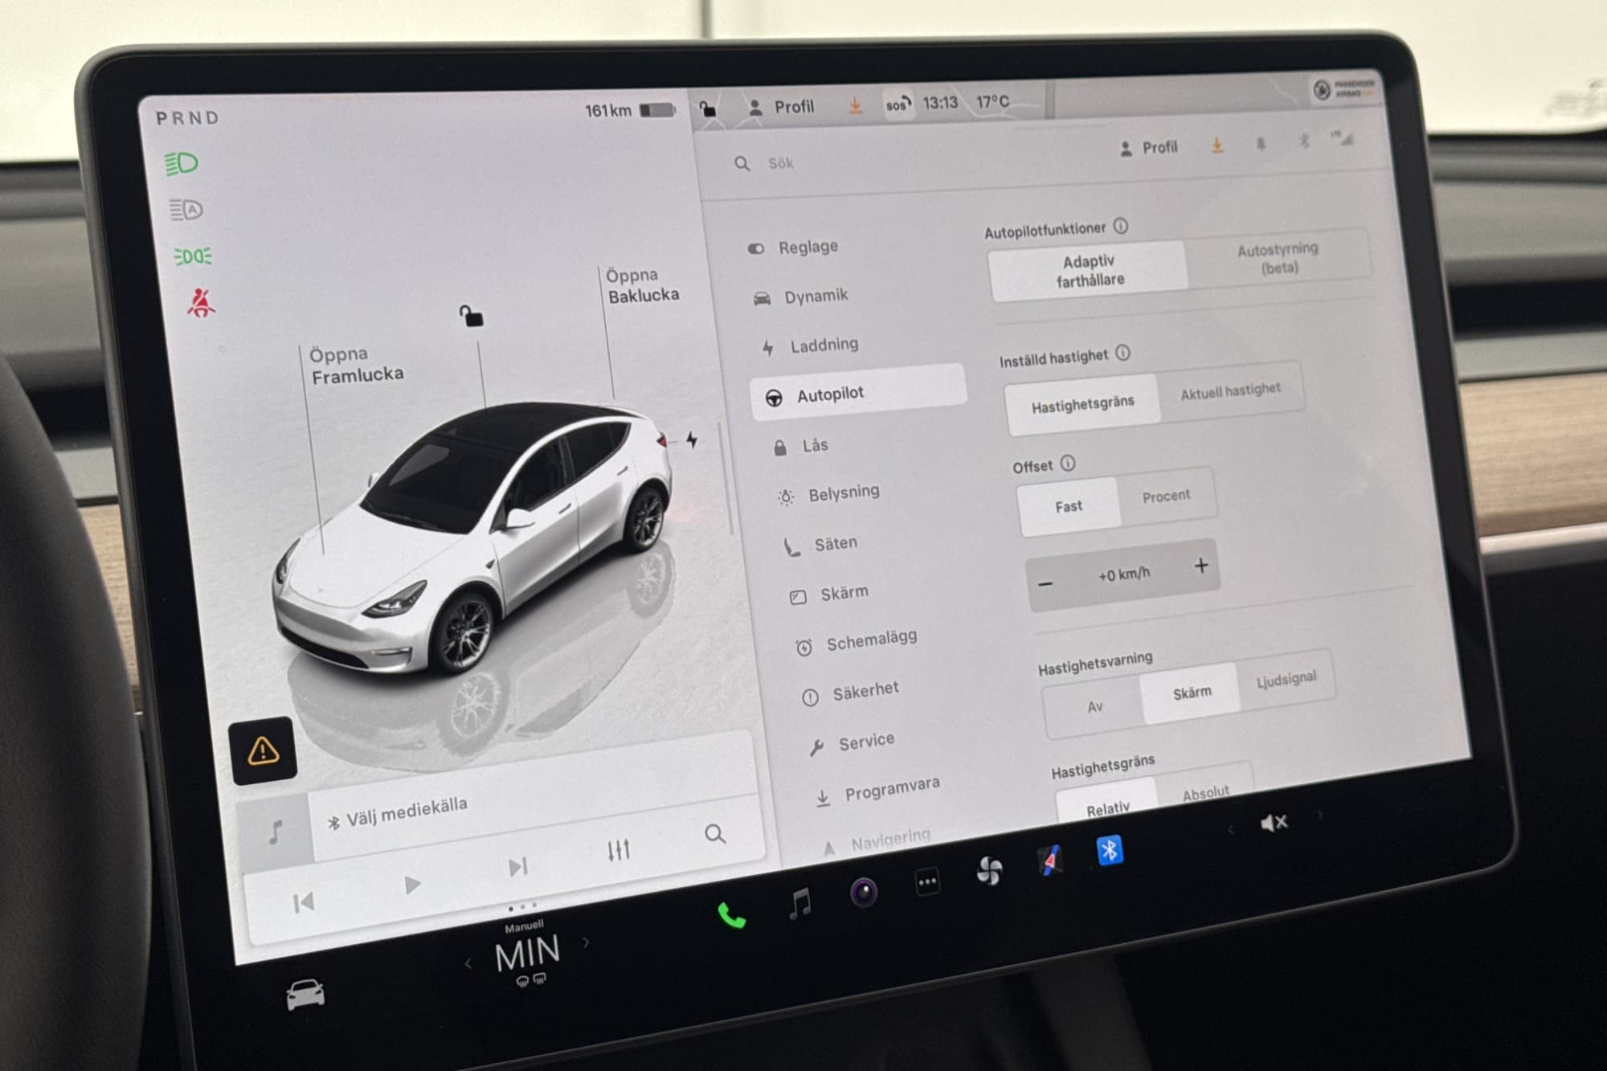Tap the auto high beam icon
The width and height of the screenshot is (1607, 1071).
click(x=186, y=211)
